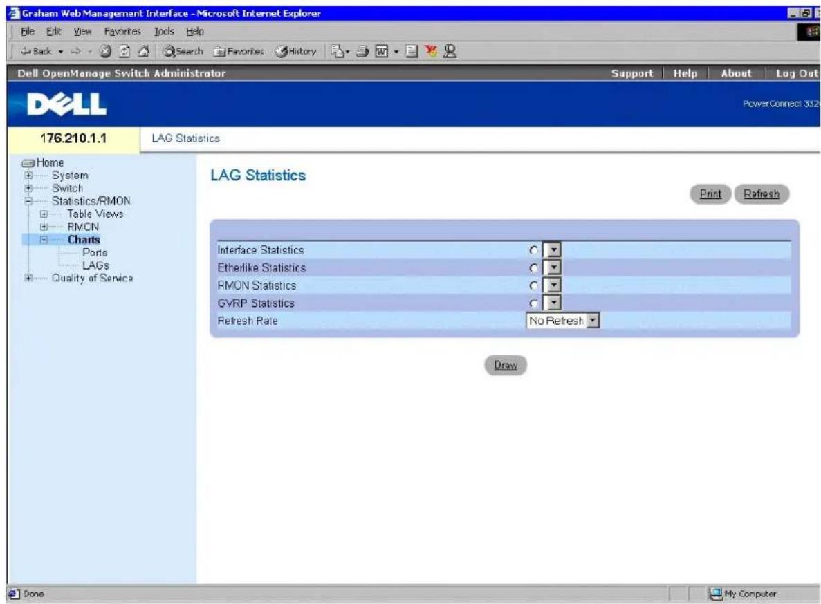Click the Internet Explorer title bar icon

point(14,12)
